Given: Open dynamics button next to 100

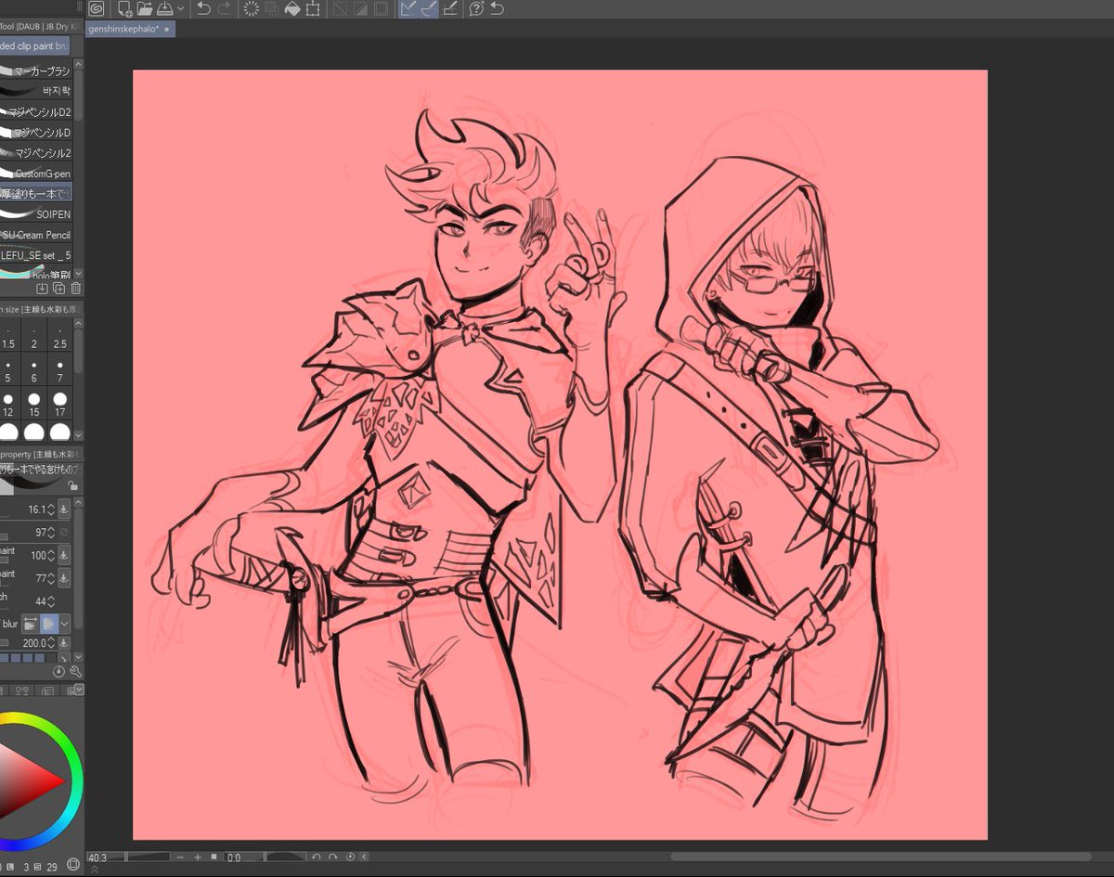Looking at the screenshot, I should pos(64,555).
